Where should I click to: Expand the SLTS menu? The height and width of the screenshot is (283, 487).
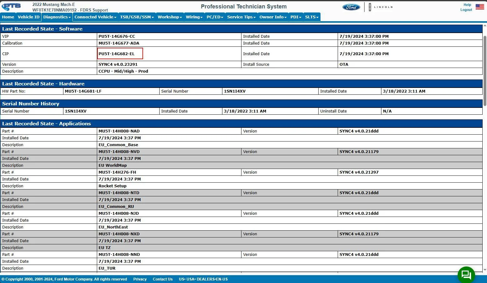click(312, 17)
